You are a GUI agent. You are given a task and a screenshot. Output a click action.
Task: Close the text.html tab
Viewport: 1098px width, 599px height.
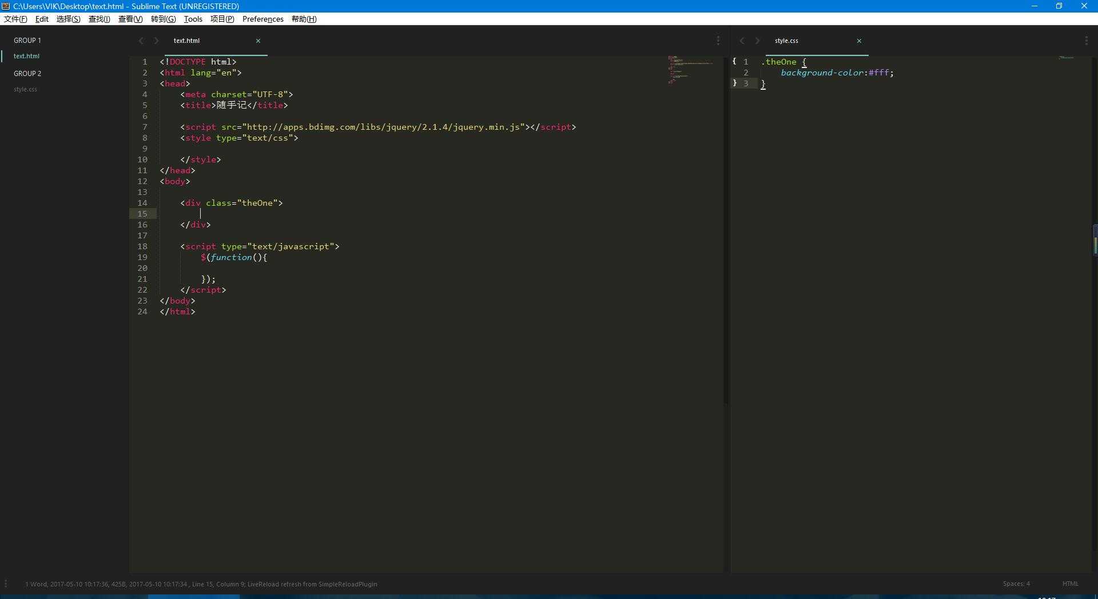click(258, 41)
